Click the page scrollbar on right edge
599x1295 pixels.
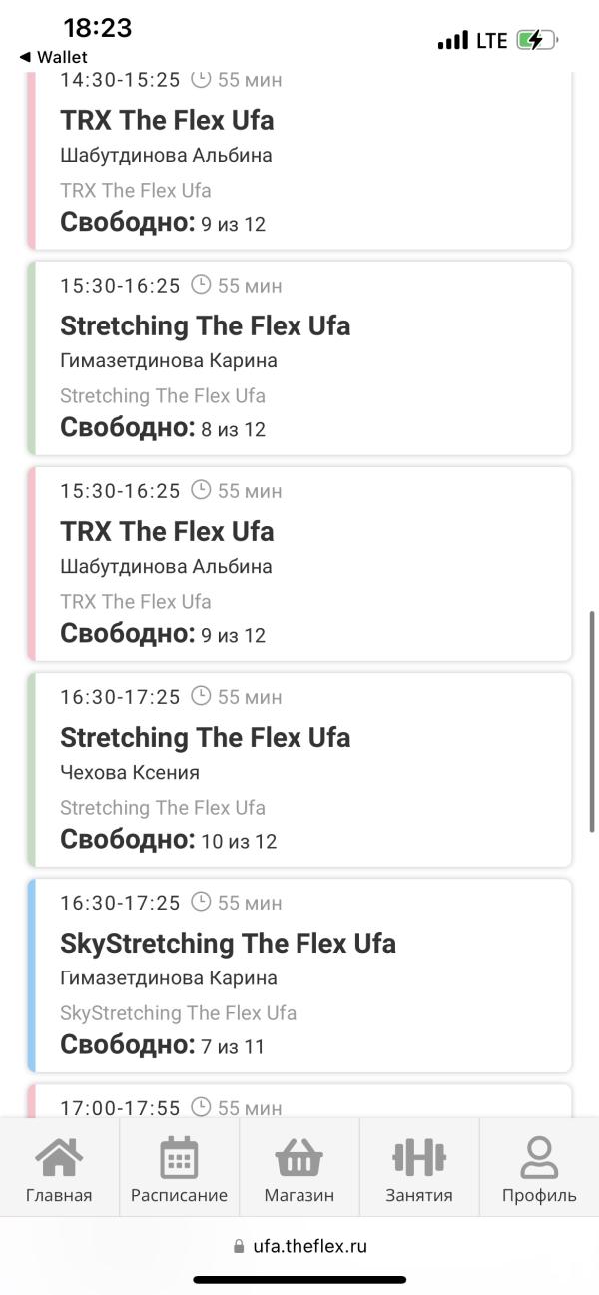[x=593, y=722]
